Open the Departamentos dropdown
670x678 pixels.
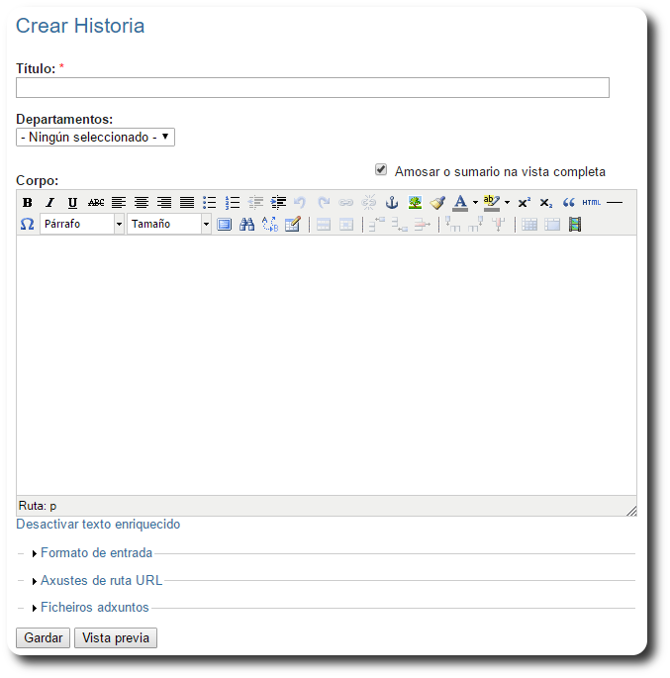click(x=95, y=138)
